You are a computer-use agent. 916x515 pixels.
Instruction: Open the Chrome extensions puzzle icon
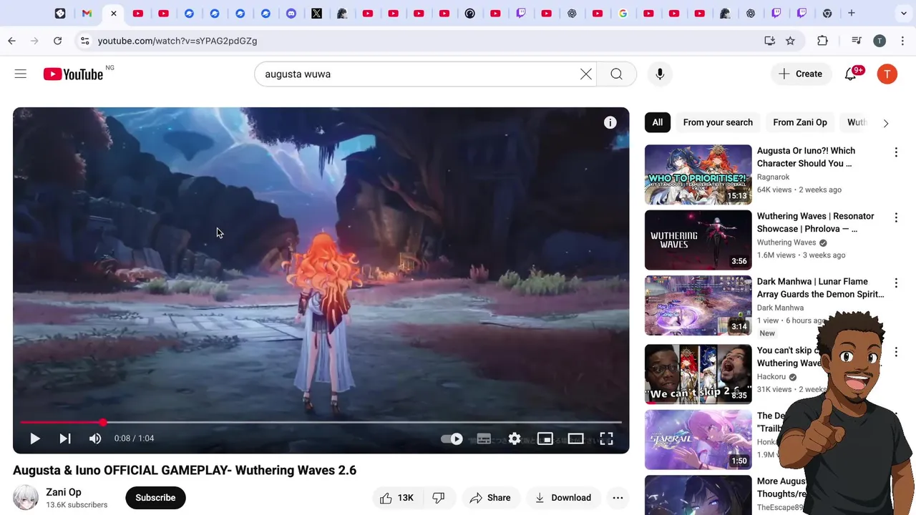[x=822, y=41]
